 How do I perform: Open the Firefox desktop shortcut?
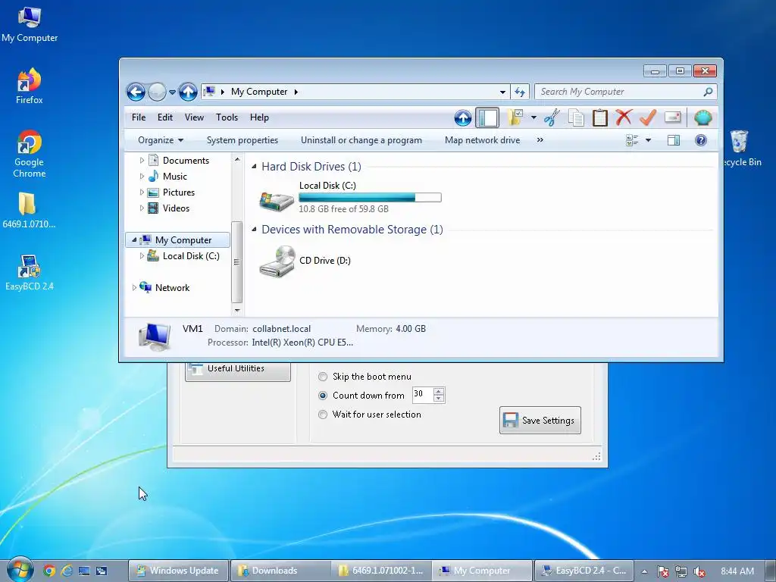(x=30, y=86)
